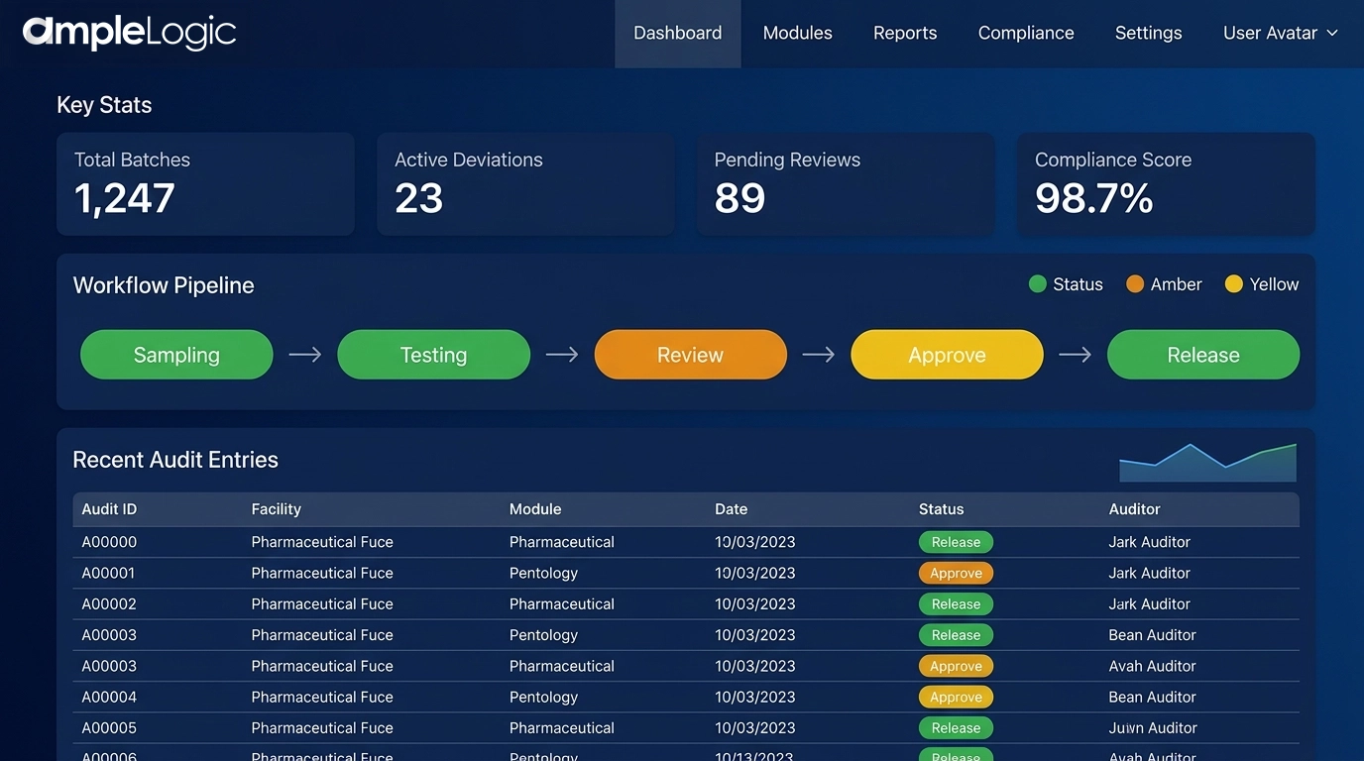Switch to the Compliance tab

click(1026, 33)
